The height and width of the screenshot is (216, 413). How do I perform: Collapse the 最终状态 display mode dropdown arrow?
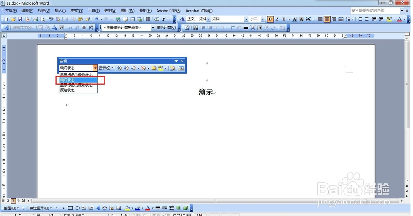[95, 68]
